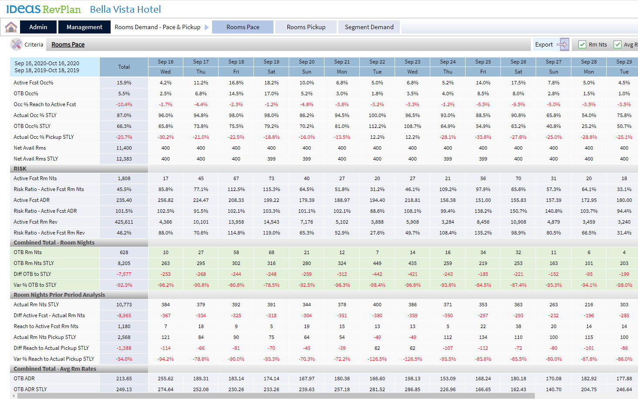Collapse the RISK section header
The width and height of the screenshot is (638, 399).
coord(20,168)
